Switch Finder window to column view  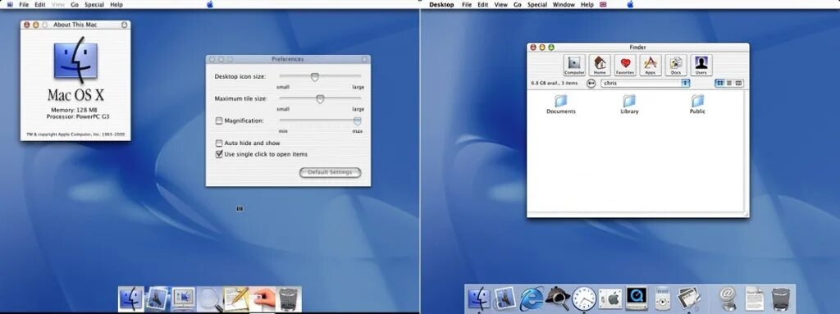[739, 83]
